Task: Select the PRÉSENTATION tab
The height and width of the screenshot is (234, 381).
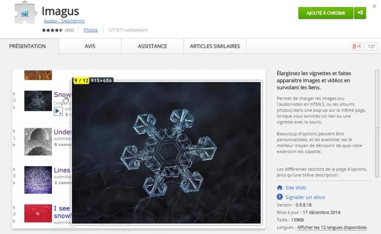Action: click(27, 46)
